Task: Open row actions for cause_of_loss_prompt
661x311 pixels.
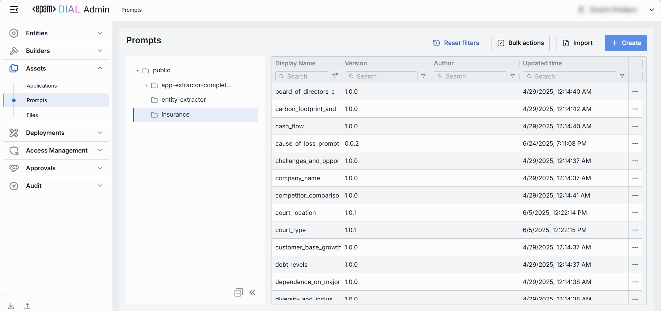Action: tap(635, 144)
